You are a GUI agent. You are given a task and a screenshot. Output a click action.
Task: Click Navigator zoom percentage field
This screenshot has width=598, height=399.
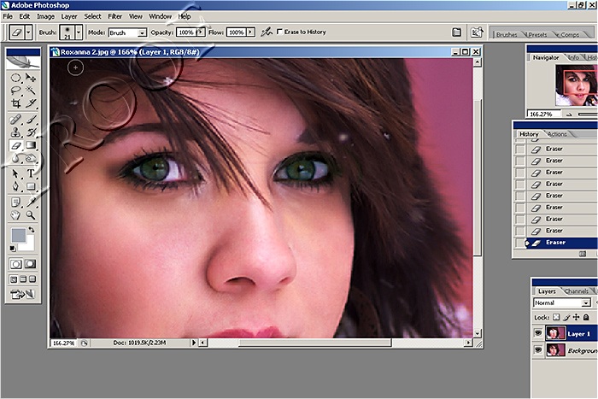pos(543,114)
